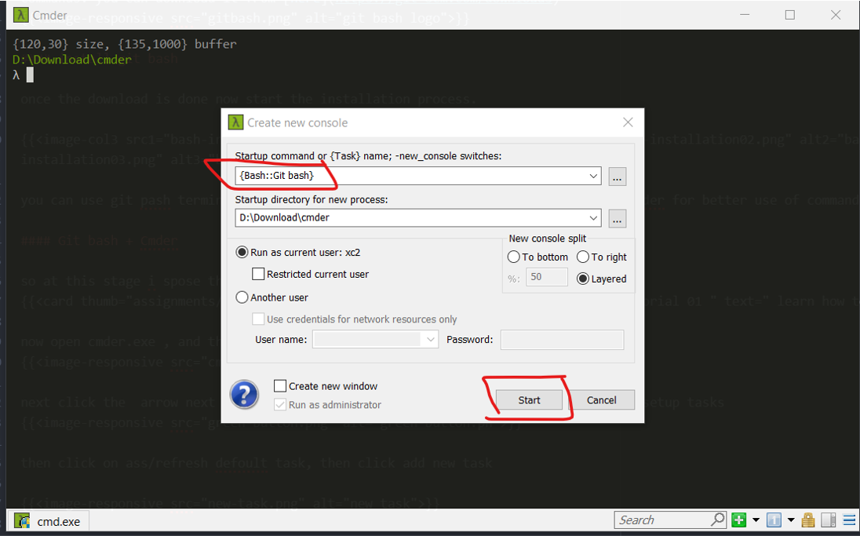Viewport: 860px width, 536px height.
Task: Close the Create new console dialog
Action: [x=628, y=122]
